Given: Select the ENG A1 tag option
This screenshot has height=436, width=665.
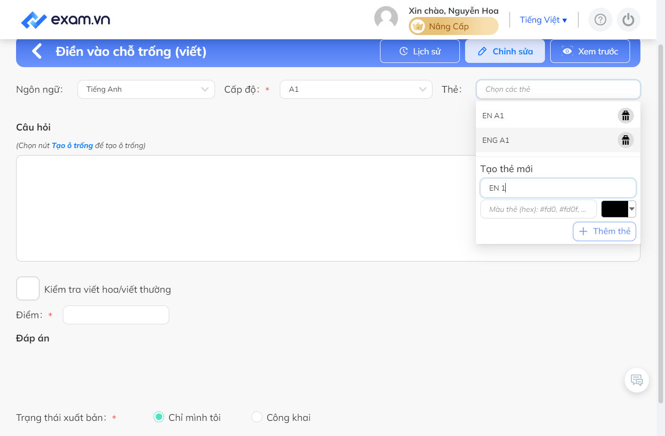Looking at the screenshot, I should [x=558, y=140].
